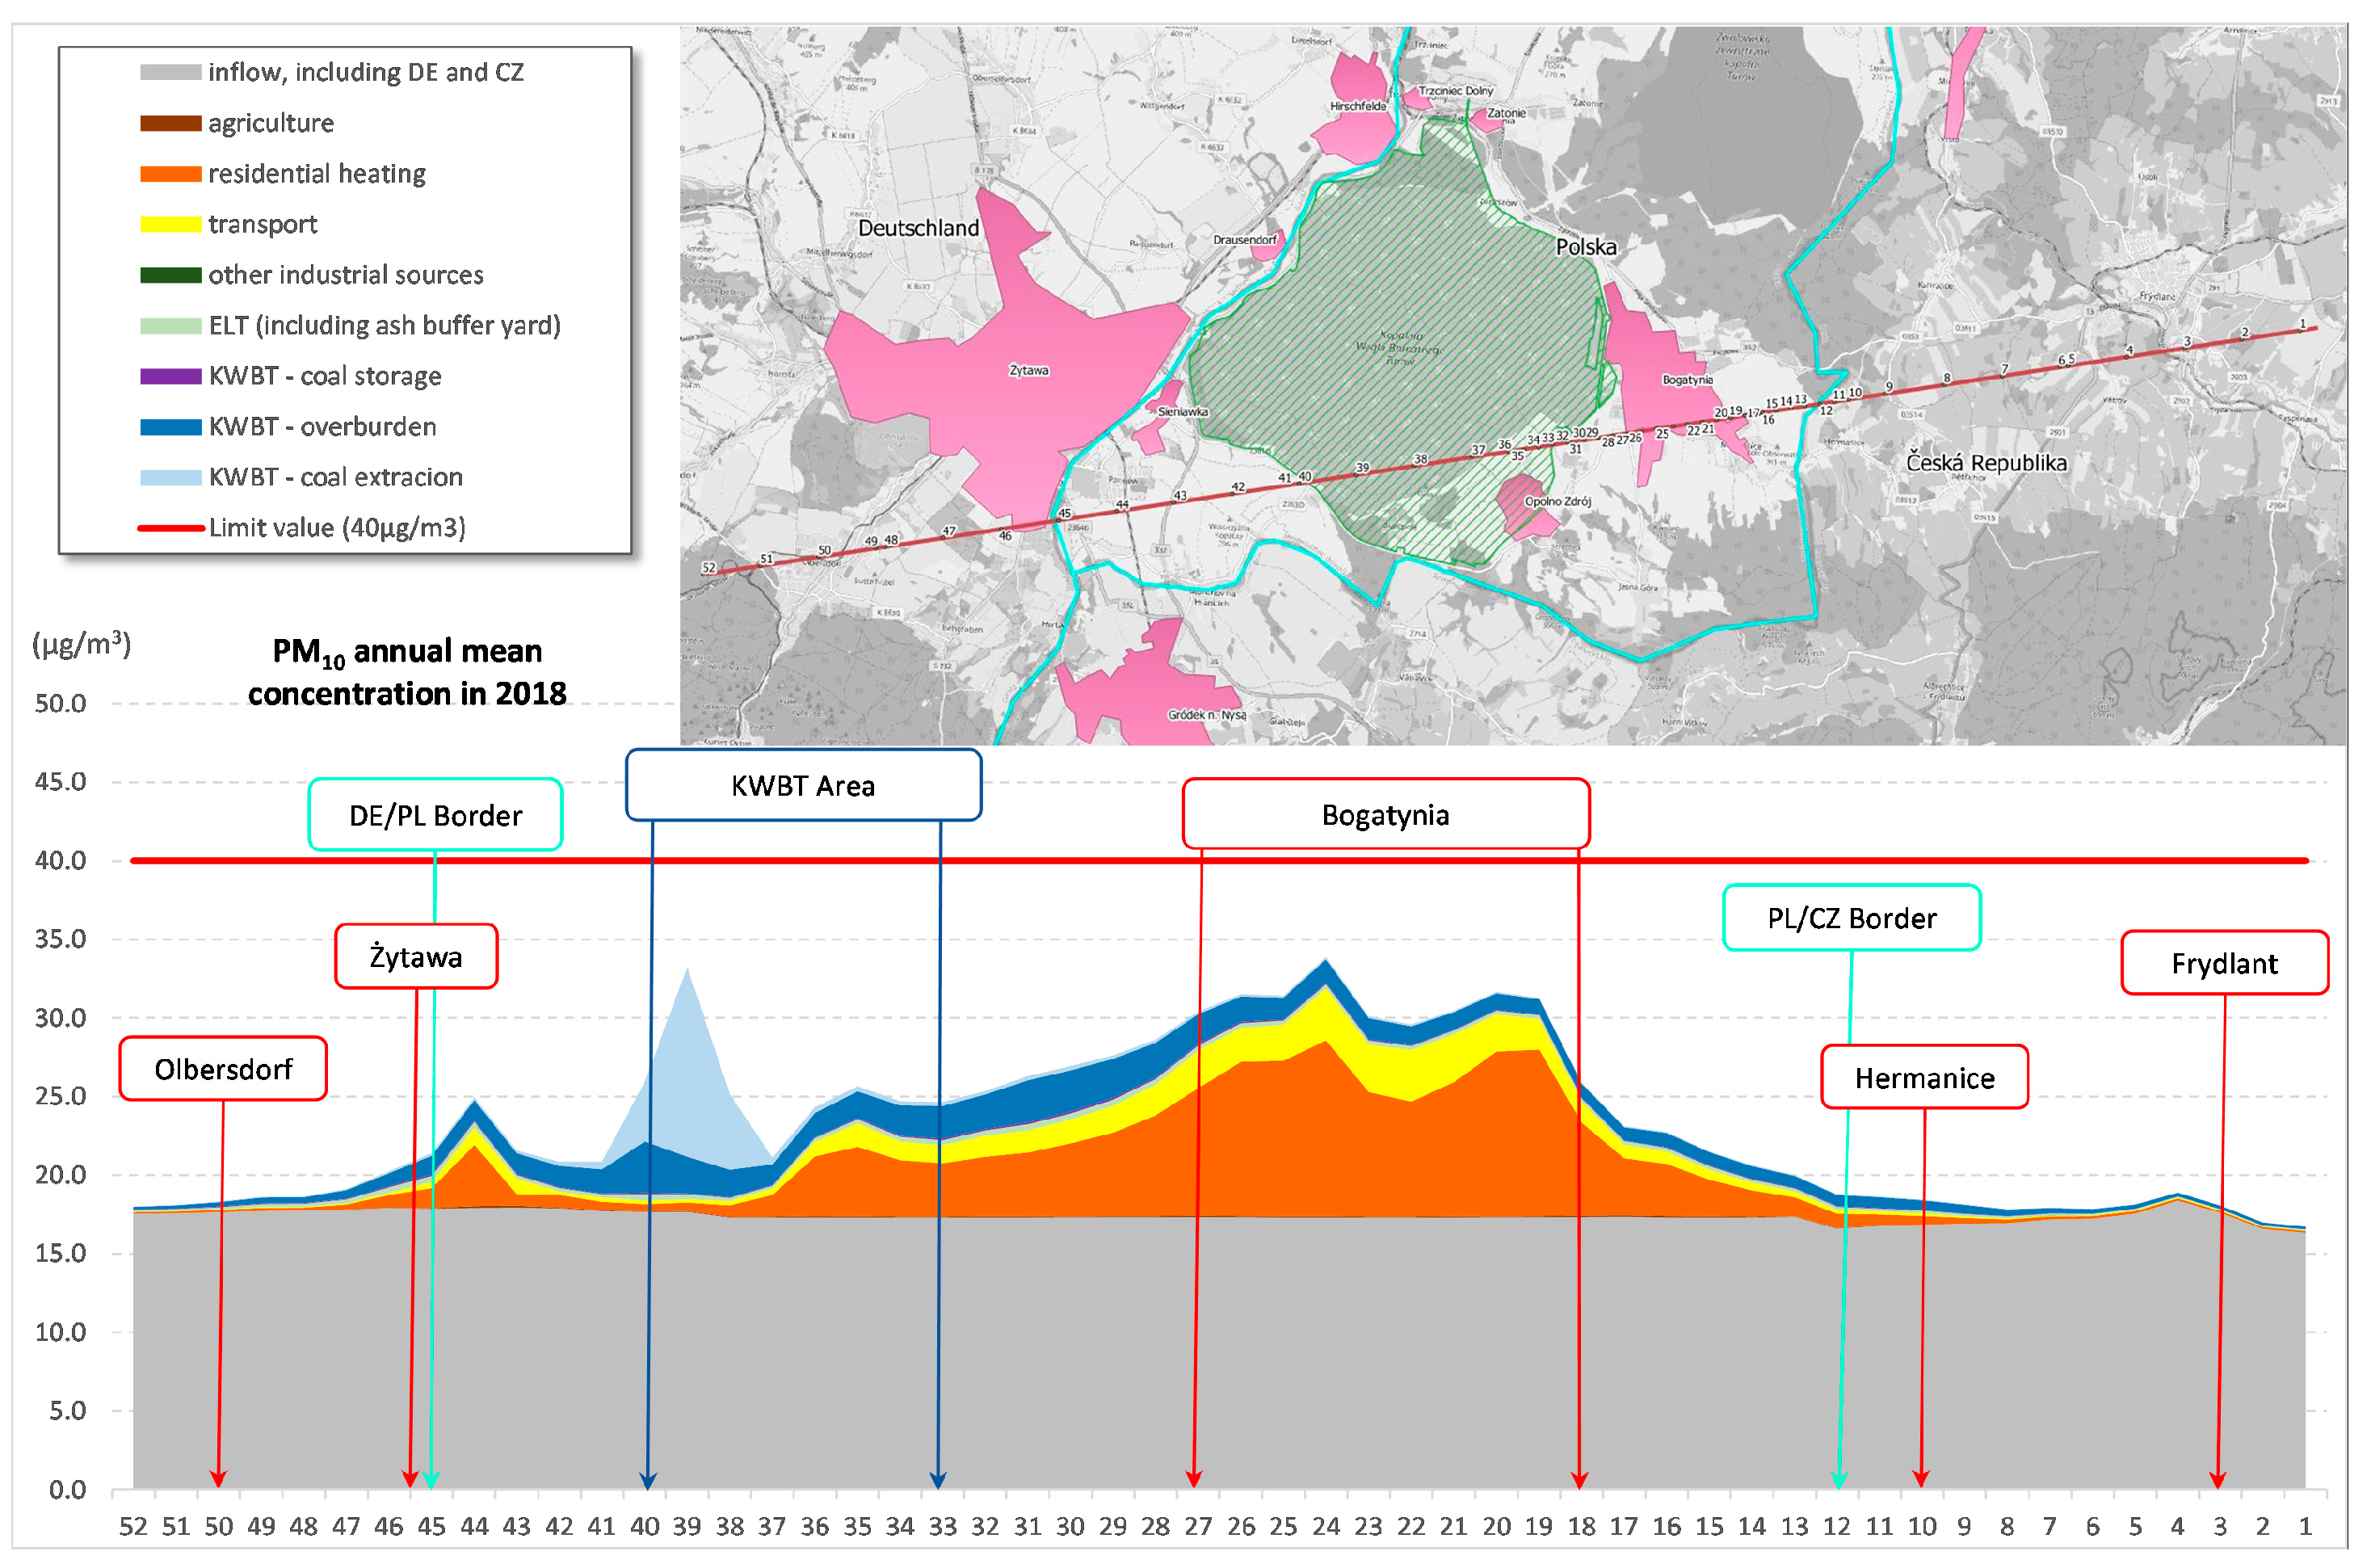The width and height of the screenshot is (2371, 1568).
Task: Click the 40.0 y-axis tick label
Action: pyautogui.click(x=60, y=861)
